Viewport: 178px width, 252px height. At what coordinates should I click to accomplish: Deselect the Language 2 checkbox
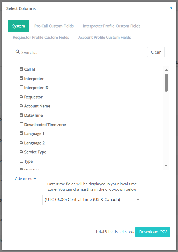pos(21,143)
